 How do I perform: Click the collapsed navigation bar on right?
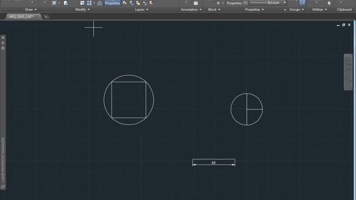point(348,72)
